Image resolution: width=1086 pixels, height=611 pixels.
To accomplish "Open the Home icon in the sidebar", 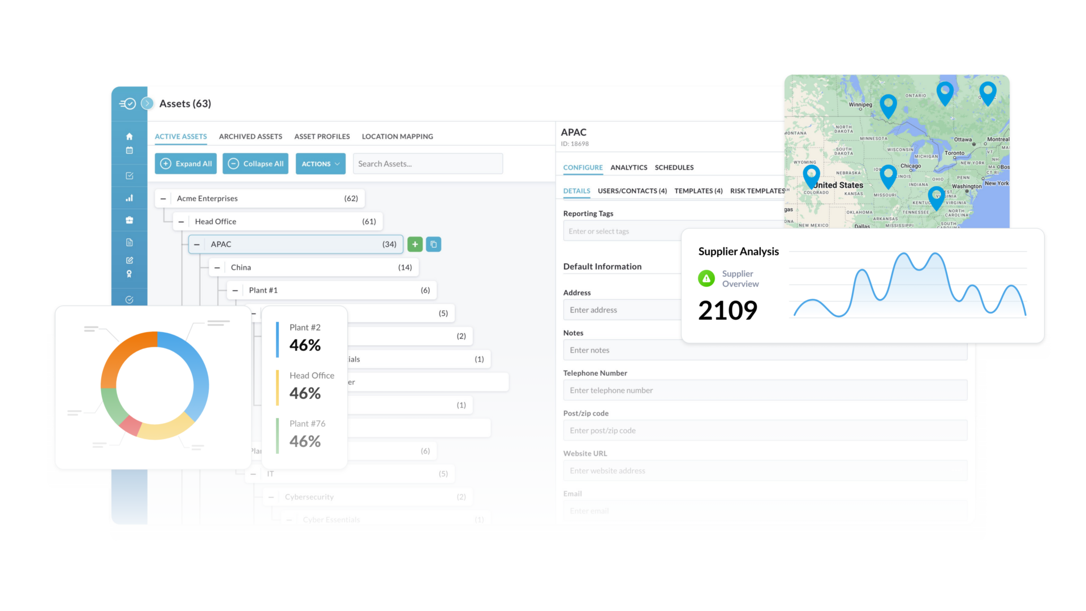I will pyautogui.click(x=130, y=136).
